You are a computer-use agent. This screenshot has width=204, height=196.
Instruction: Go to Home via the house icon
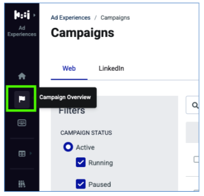click(x=22, y=76)
